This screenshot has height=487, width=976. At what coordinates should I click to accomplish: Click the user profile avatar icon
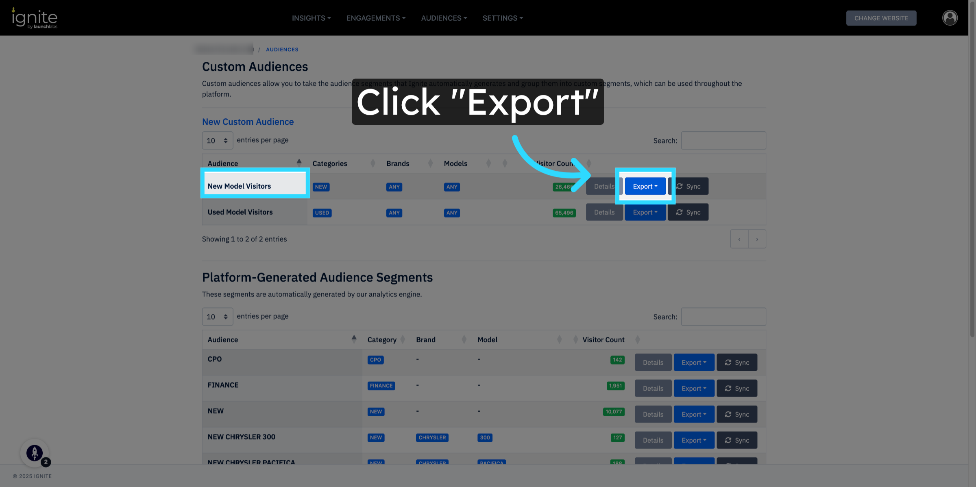click(x=950, y=18)
